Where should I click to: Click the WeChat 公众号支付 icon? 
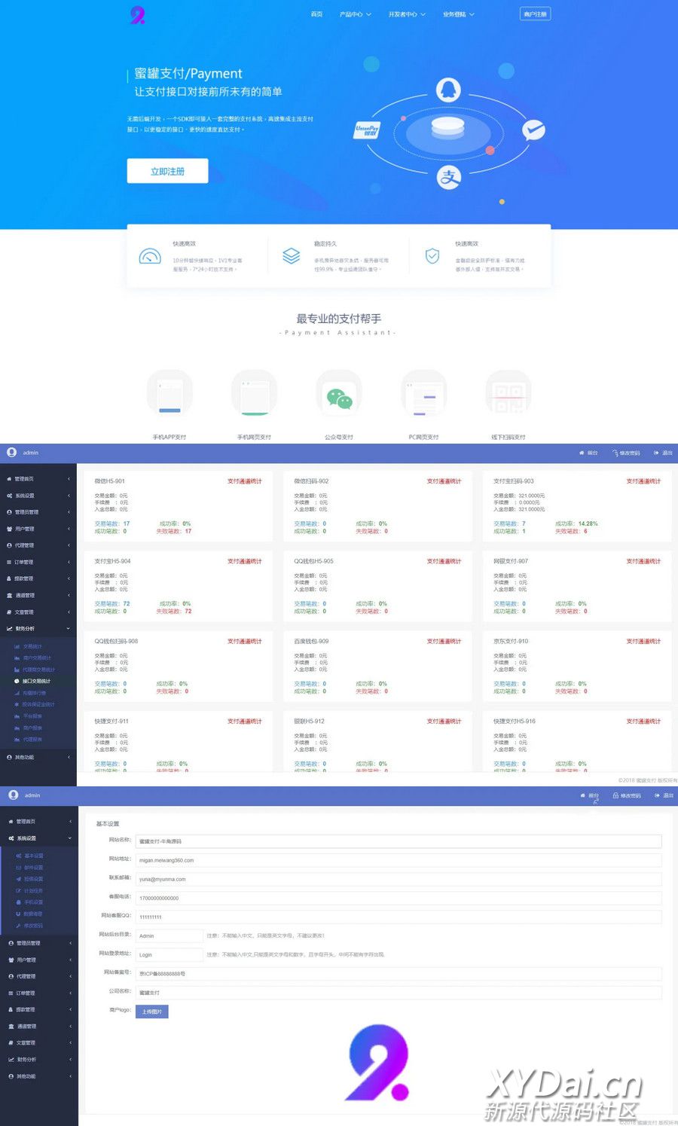(339, 397)
